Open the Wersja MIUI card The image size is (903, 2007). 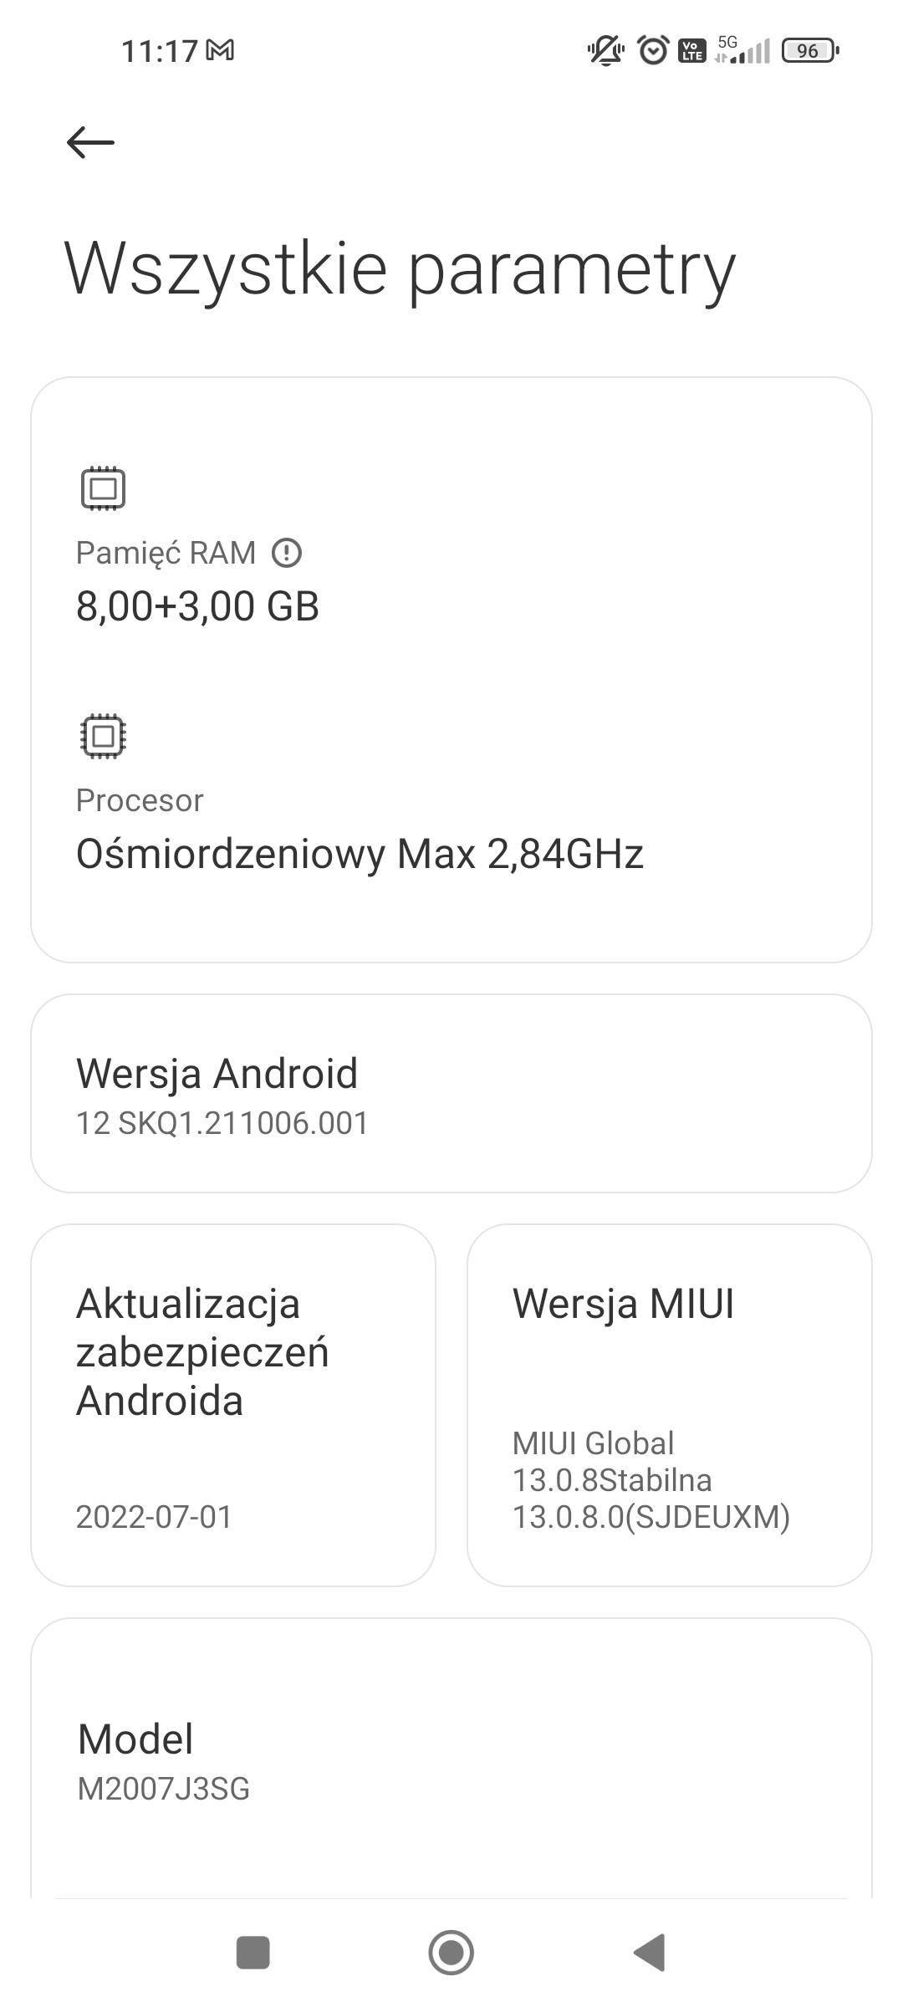(669, 1405)
